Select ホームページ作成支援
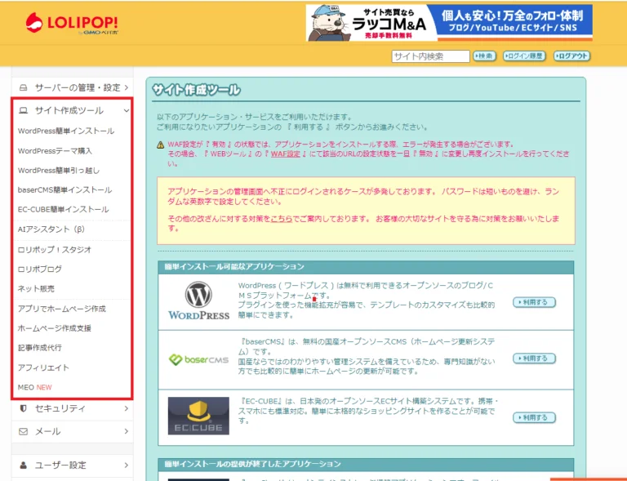 click(x=55, y=328)
